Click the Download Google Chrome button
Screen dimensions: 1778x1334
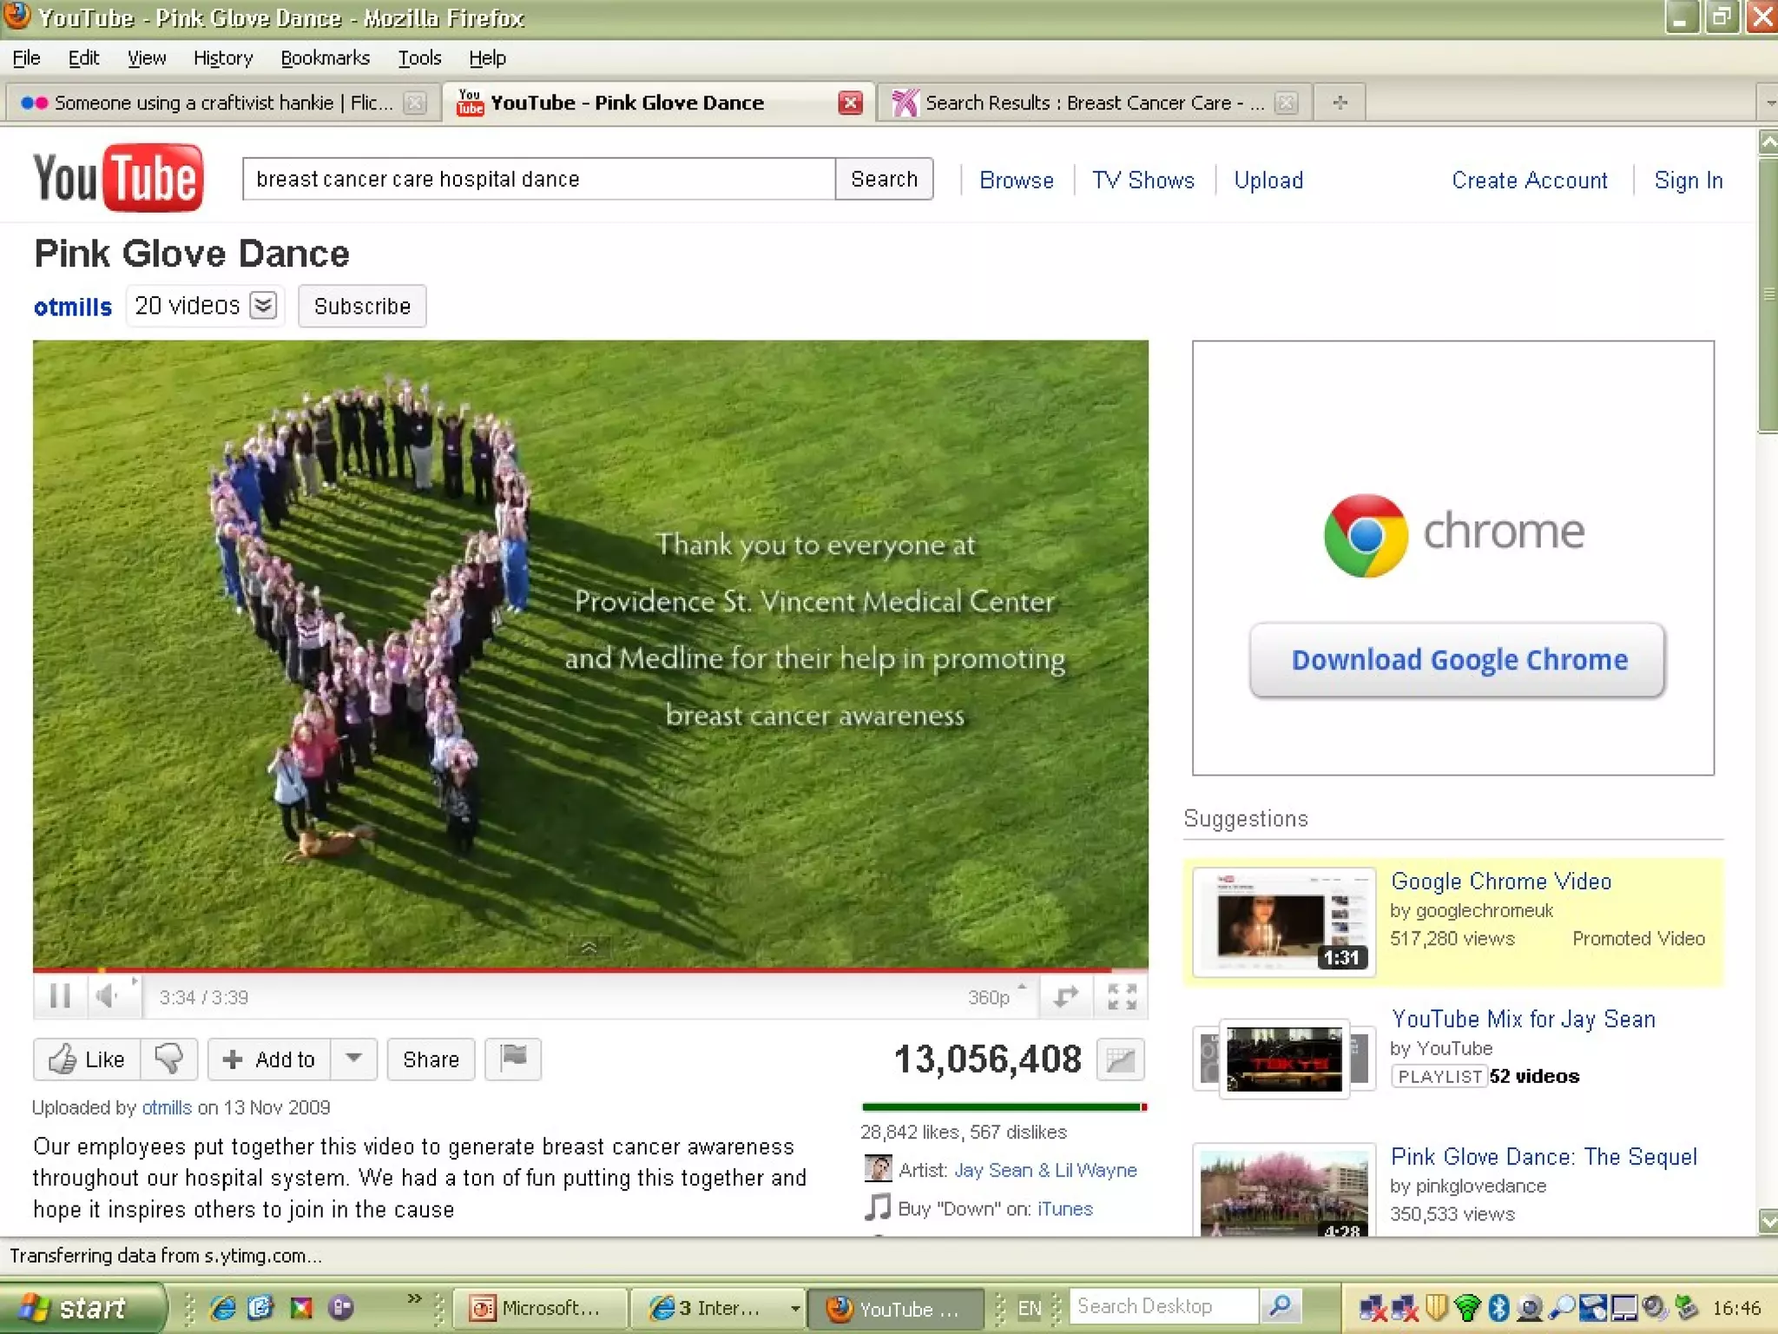1458,660
